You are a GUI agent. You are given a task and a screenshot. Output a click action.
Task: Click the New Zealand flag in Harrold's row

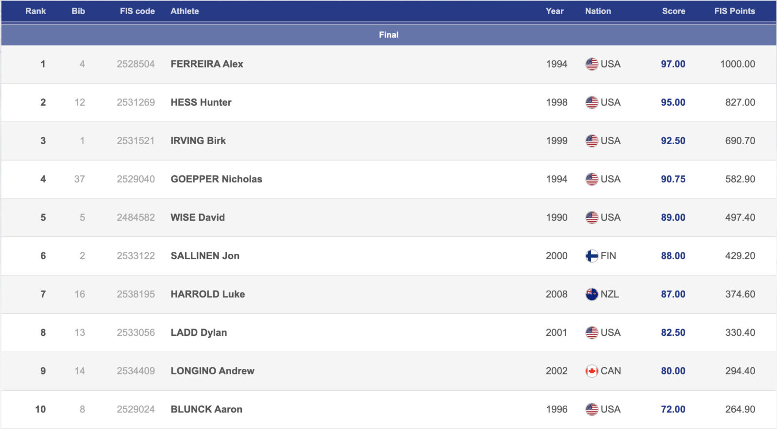click(591, 294)
